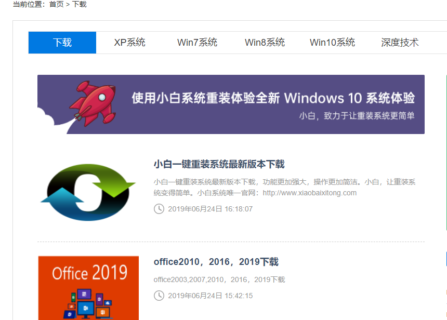
Task: Click the date 2019年06月24日 15:42:15
Action: point(210,296)
